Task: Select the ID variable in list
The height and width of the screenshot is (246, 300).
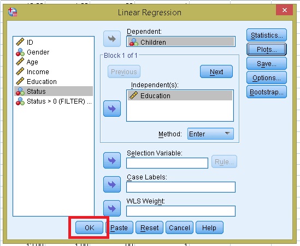Action: click(54, 42)
